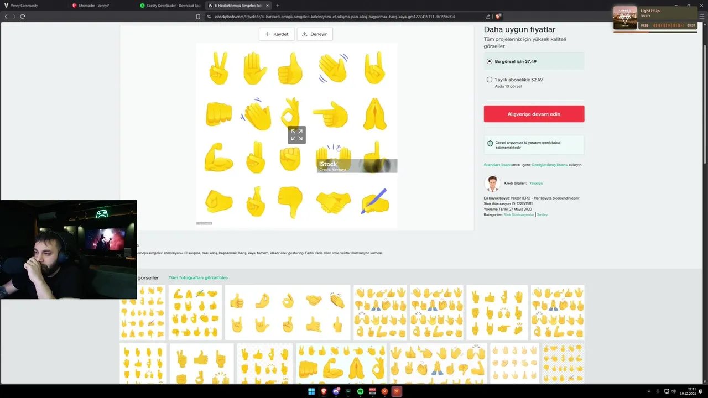
Task: Click the thumbs-down emoji
Action: (x=290, y=202)
